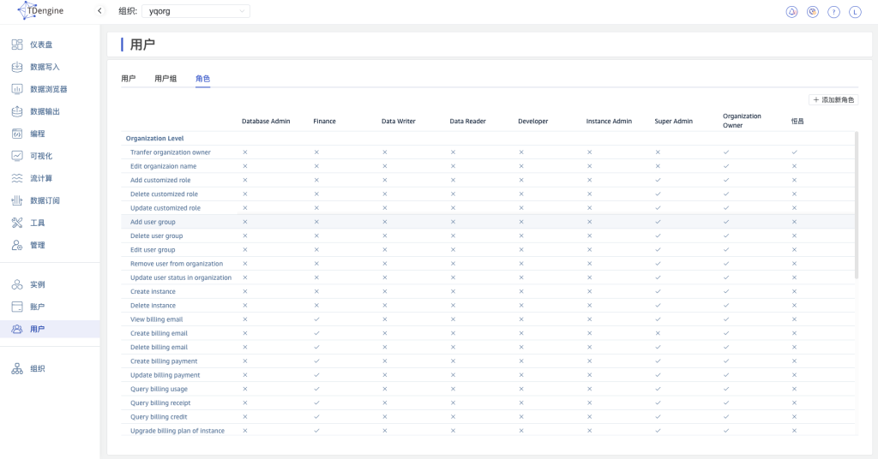Toggle Finance permission for View billing email
Image resolution: width=878 pixels, height=459 pixels.
316,319
